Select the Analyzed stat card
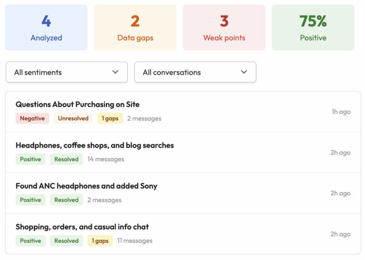Viewport: 365px width, 260px height. coord(46,28)
